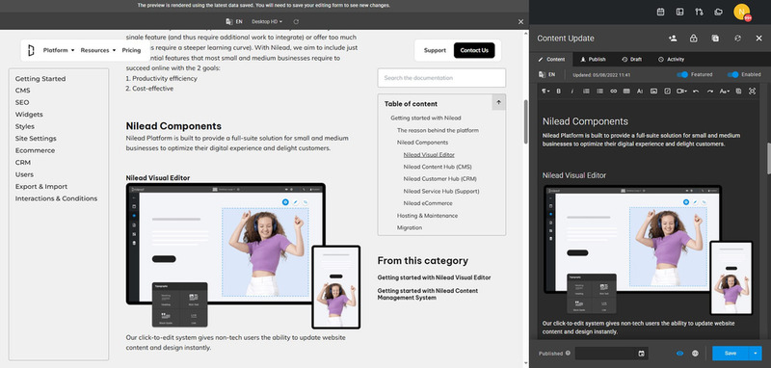
Task: Click the grey round icon beside the eye
Action: pyautogui.click(x=695, y=354)
